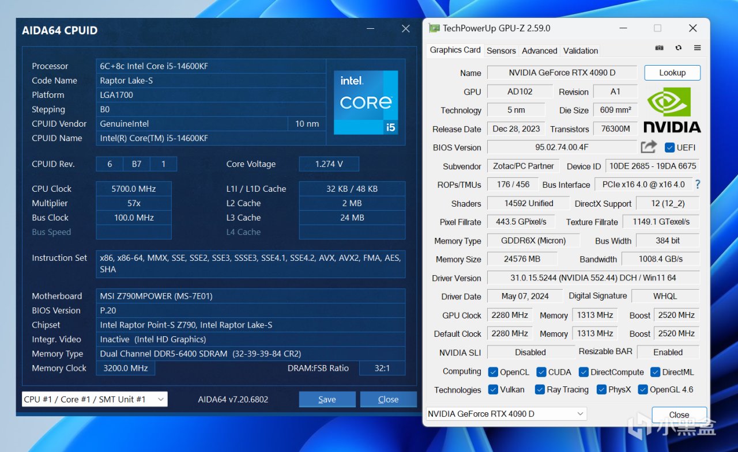Click the GPU-Z title bar app icon

(x=434, y=28)
